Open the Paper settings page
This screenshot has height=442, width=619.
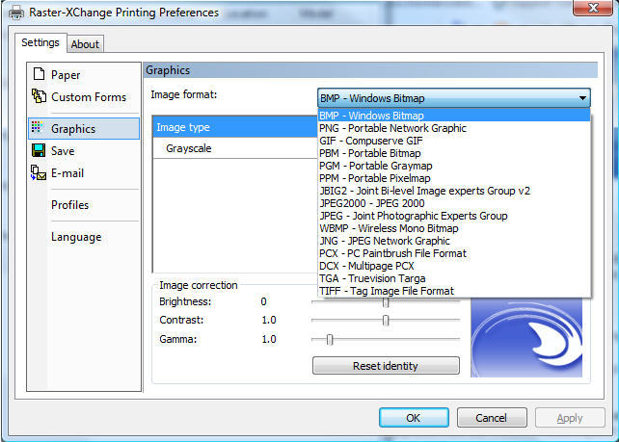(x=66, y=75)
